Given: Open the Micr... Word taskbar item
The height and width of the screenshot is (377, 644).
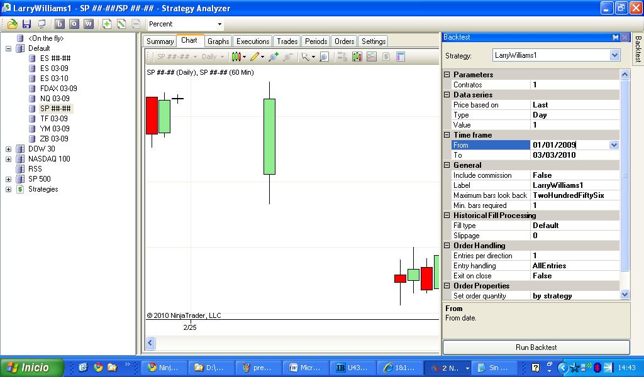Looking at the screenshot, I should 306,368.
